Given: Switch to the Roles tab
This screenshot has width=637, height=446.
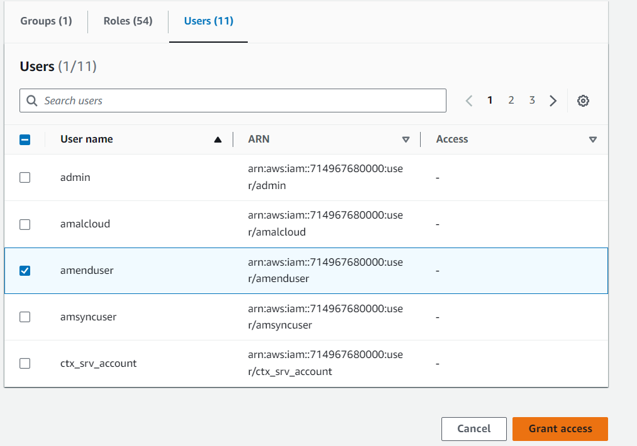Looking at the screenshot, I should pyautogui.click(x=128, y=21).
